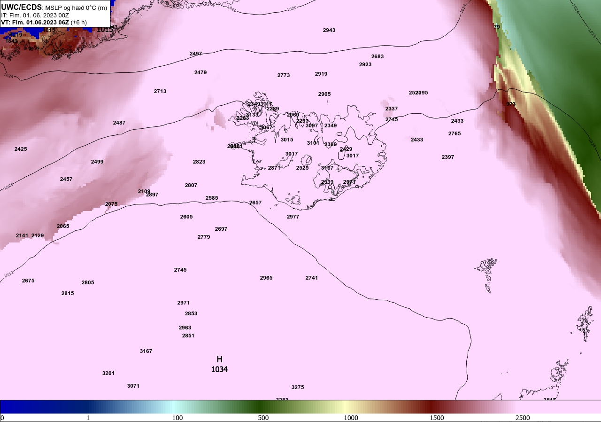Click the 500 label on color scale
This screenshot has width=601, height=422.
click(263, 418)
